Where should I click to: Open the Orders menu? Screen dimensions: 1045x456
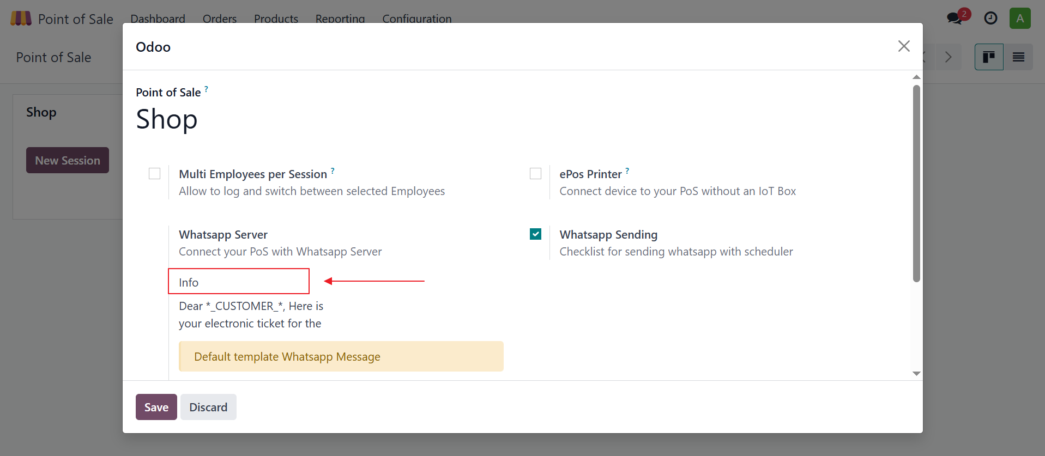(220, 19)
